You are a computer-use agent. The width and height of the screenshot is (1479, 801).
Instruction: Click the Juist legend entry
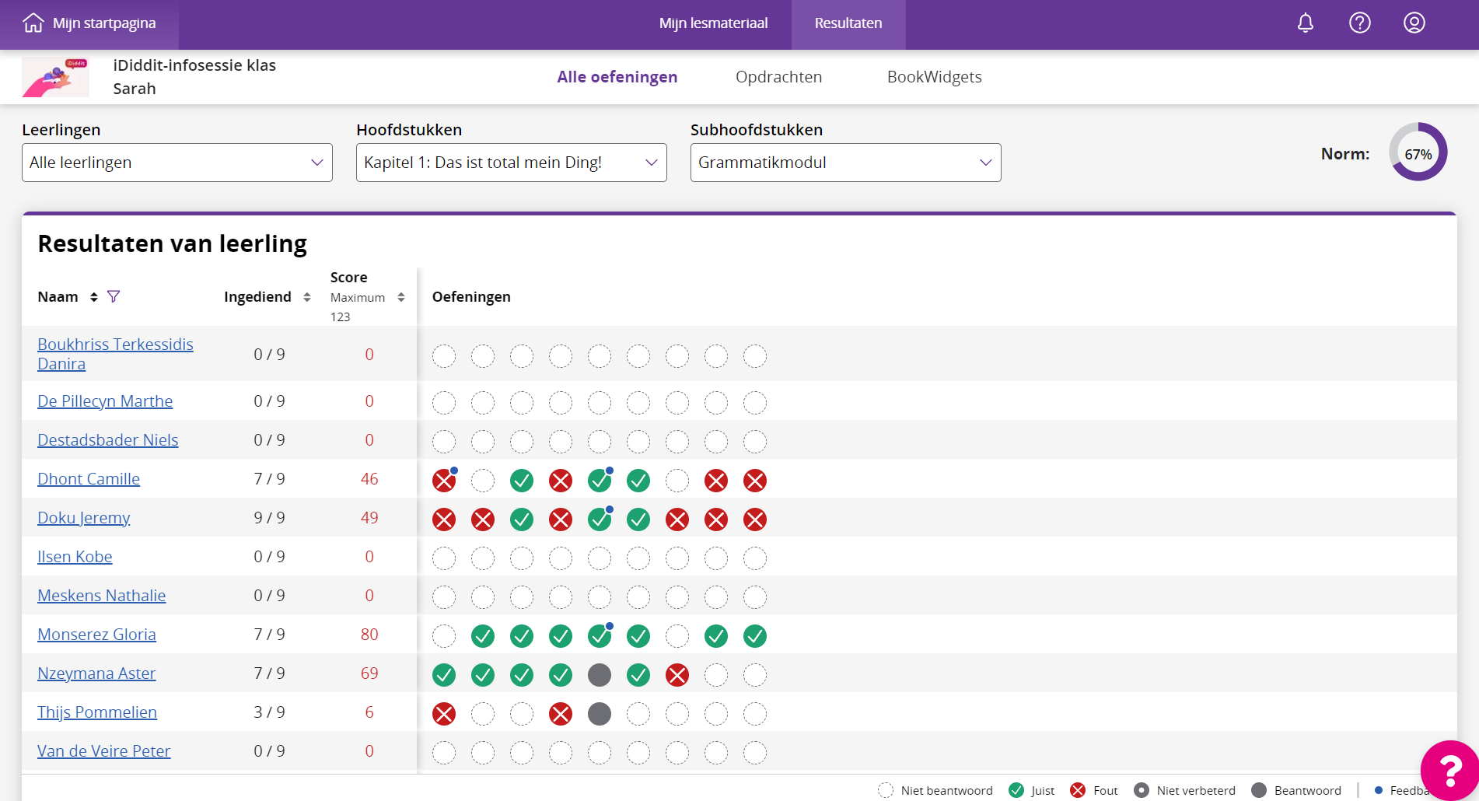click(x=1032, y=790)
